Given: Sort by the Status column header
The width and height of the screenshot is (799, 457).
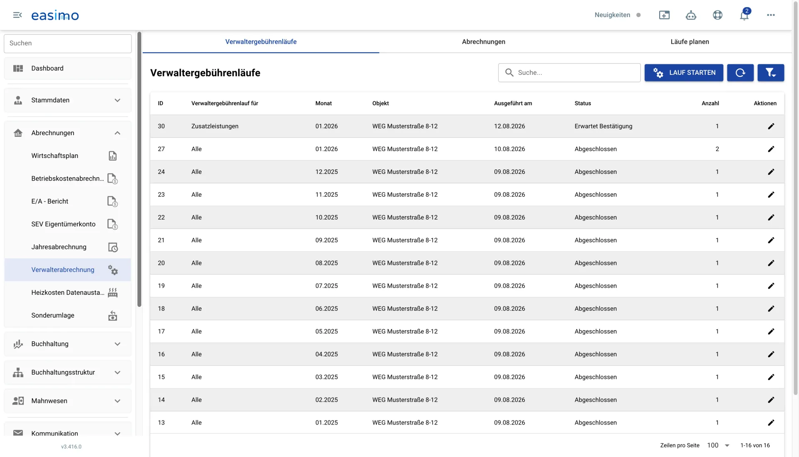Looking at the screenshot, I should click(x=583, y=103).
